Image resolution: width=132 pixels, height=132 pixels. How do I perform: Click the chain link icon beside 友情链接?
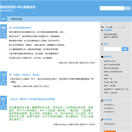click(102, 120)
